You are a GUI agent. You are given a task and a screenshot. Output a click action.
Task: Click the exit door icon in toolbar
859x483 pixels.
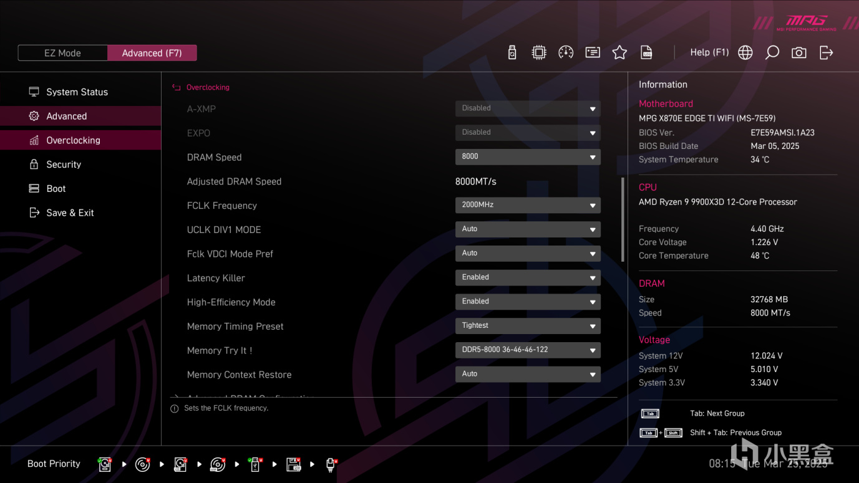coord(826,53)
